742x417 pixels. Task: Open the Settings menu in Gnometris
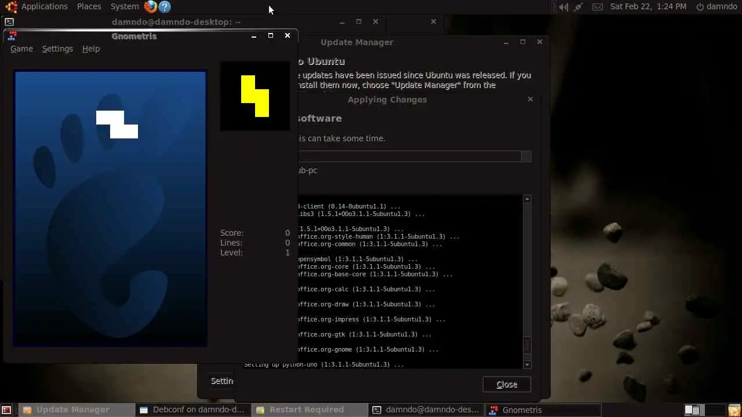point(57,49)
